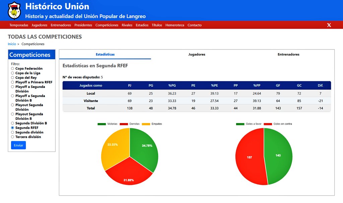
Task: Click the %PG column header
Action: (x=172, y=85)
